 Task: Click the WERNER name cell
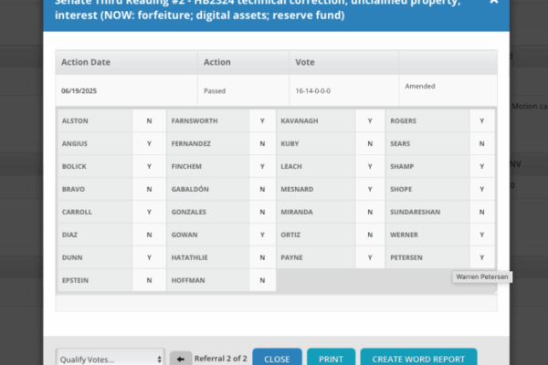pos(427,235)
